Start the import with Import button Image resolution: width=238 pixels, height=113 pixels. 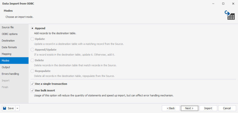[x=208, y=108]
